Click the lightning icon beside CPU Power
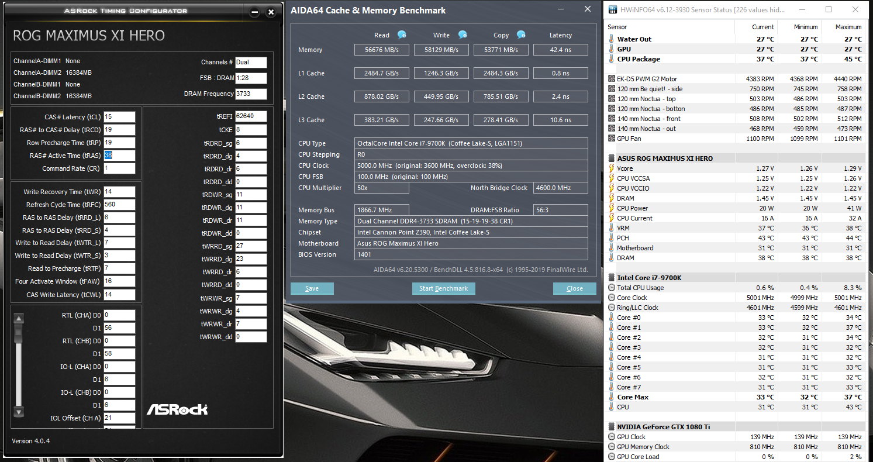This screenshot has width=873, height=462. [x=612, y=208]
